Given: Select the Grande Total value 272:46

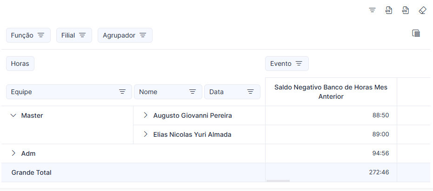Looking at the screenshot, I should coord(379,172).
